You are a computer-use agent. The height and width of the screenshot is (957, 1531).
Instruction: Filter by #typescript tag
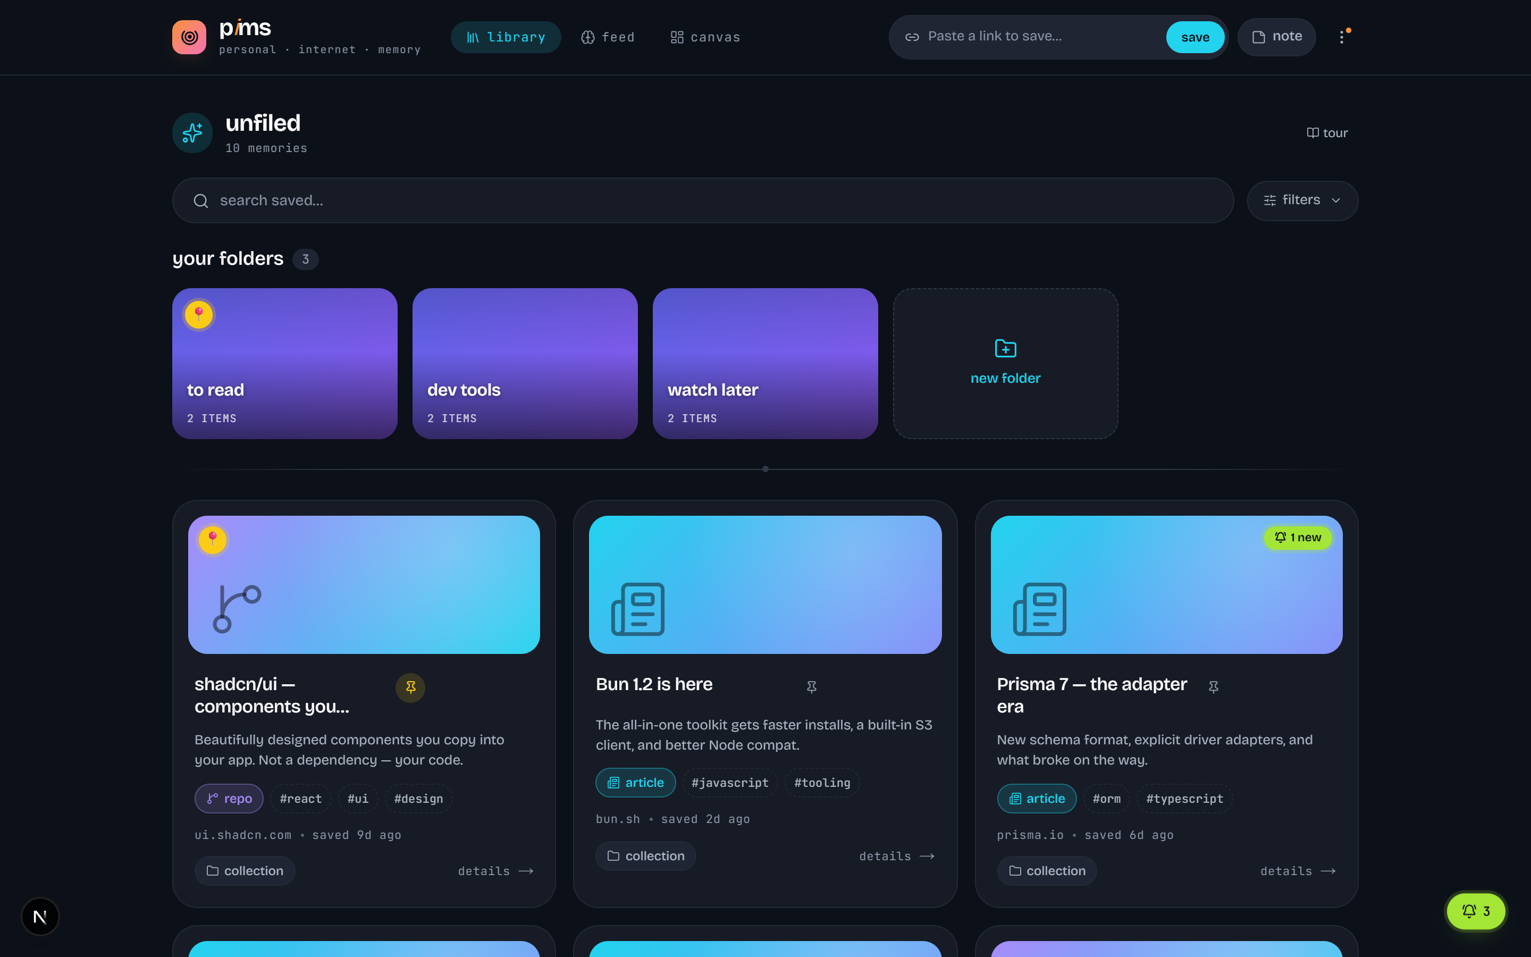[1184, 799]
